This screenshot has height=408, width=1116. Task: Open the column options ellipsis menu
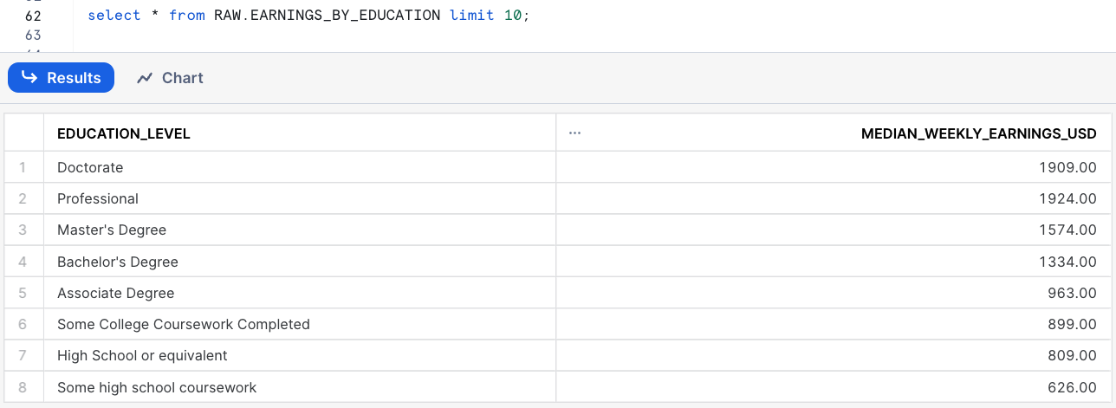click(574, 133)
